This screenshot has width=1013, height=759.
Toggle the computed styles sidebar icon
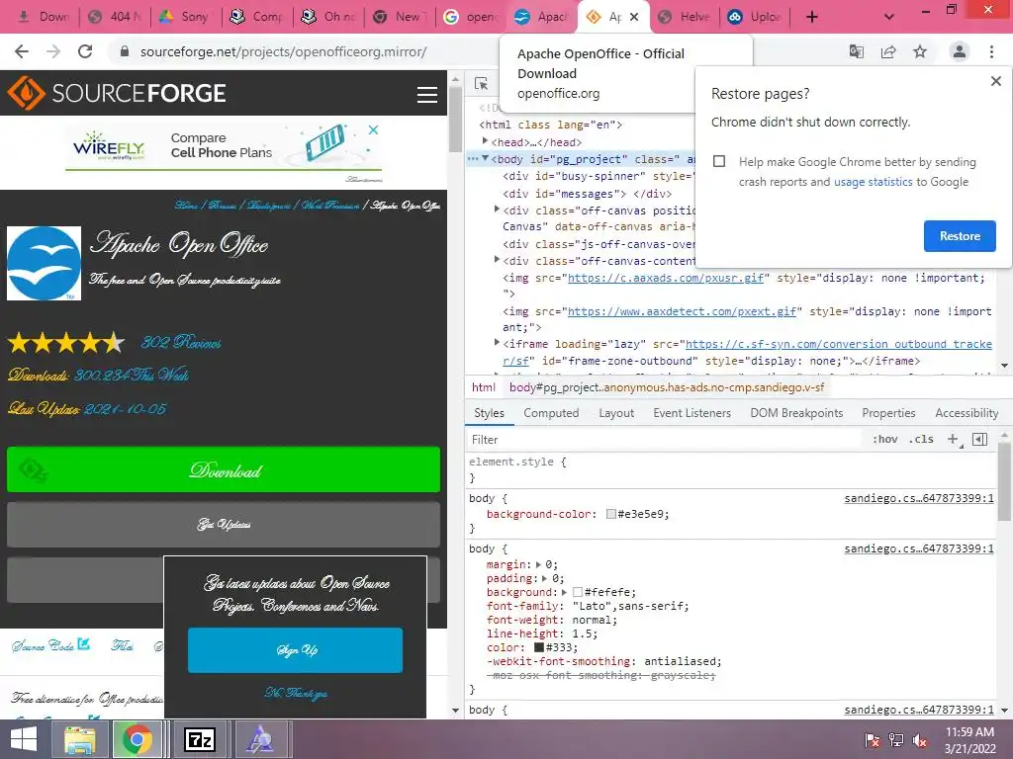979,440
